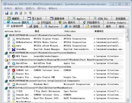Switch to the 服务 tab
Screen dimensions: 132x103
(x=110, y=26)
